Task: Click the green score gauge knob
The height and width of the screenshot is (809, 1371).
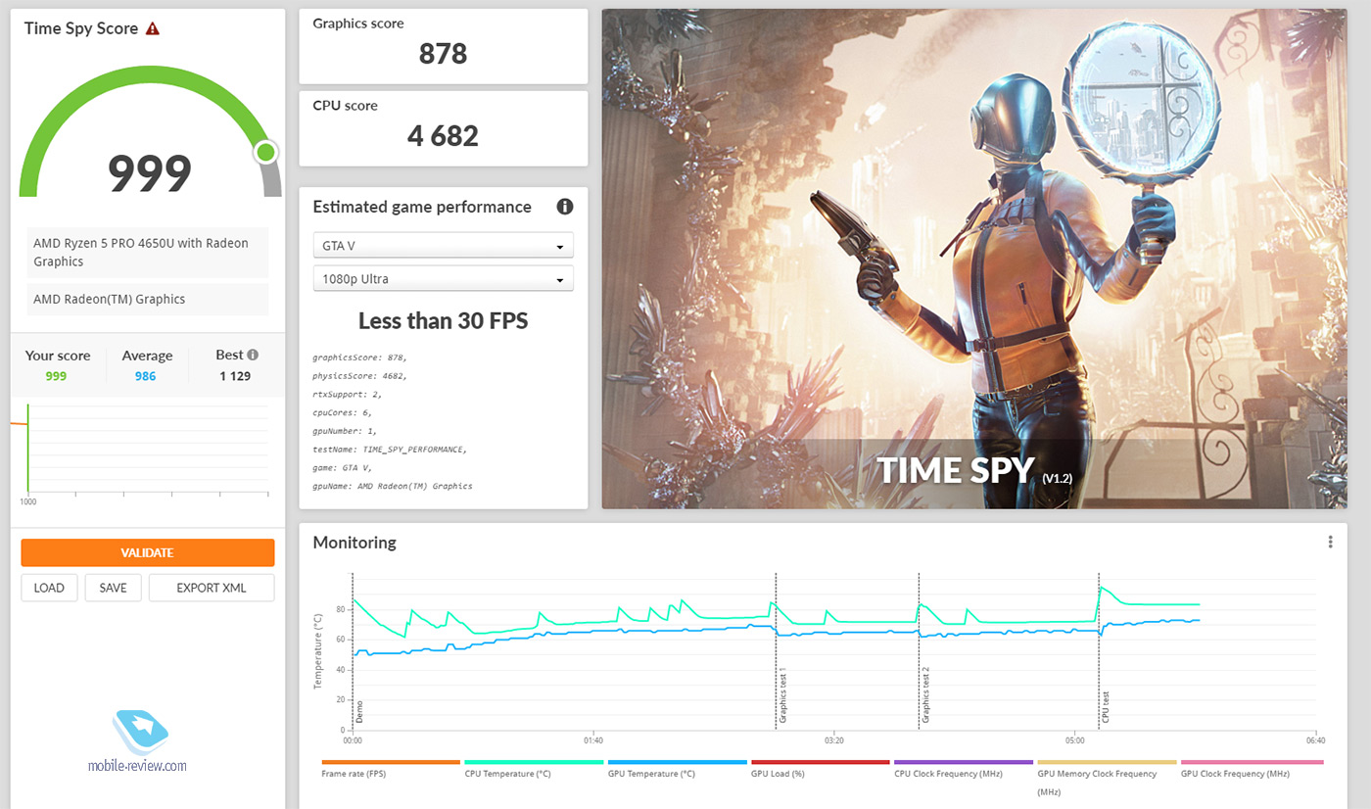Action: click(x=265, y=153)
